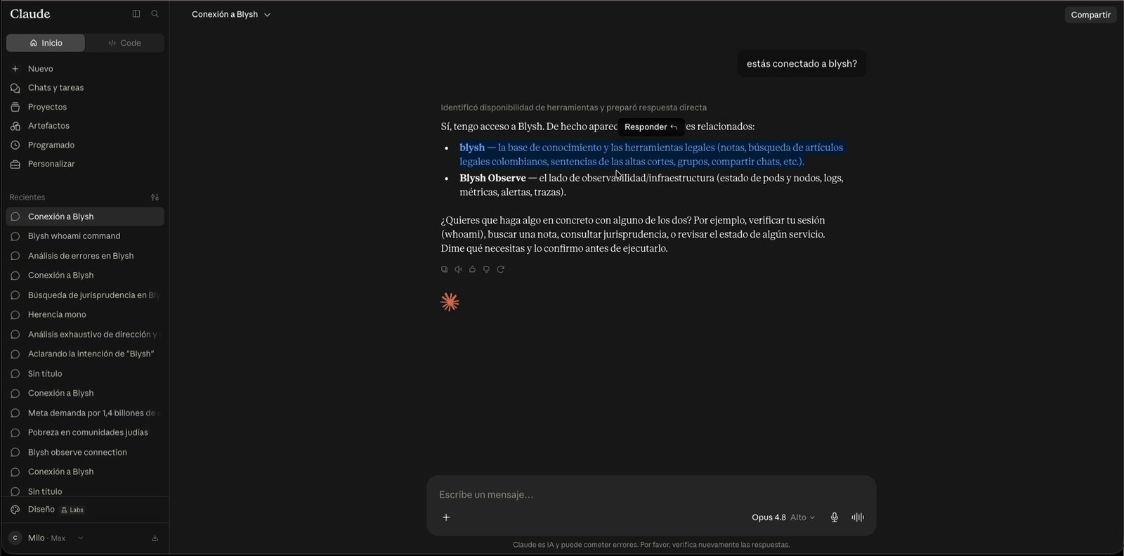
Task: Open 'Blysh observe connection' chat
Action: tap(85, 452)
